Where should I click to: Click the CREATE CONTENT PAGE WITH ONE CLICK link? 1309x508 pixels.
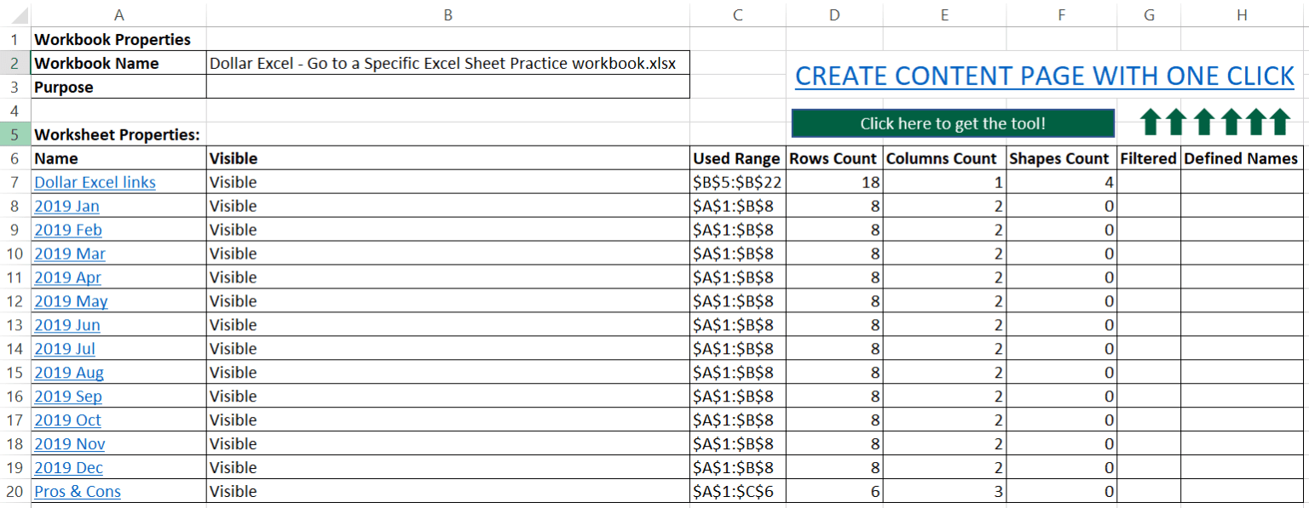pyautogui.click(x=1045, y=76)
